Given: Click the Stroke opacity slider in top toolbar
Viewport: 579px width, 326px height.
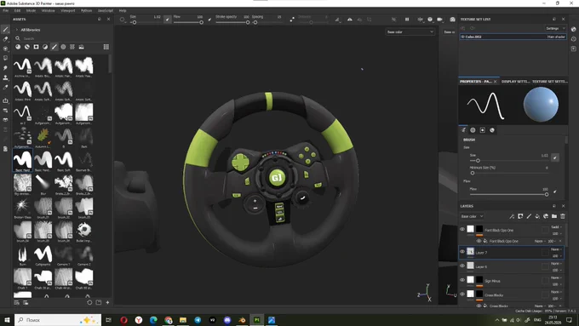Looking at the screenshot, I should click(x=232, y=22).
